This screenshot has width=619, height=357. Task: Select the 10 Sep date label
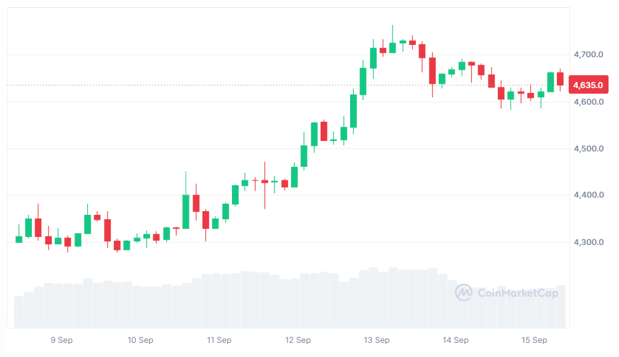coord(140,340)
